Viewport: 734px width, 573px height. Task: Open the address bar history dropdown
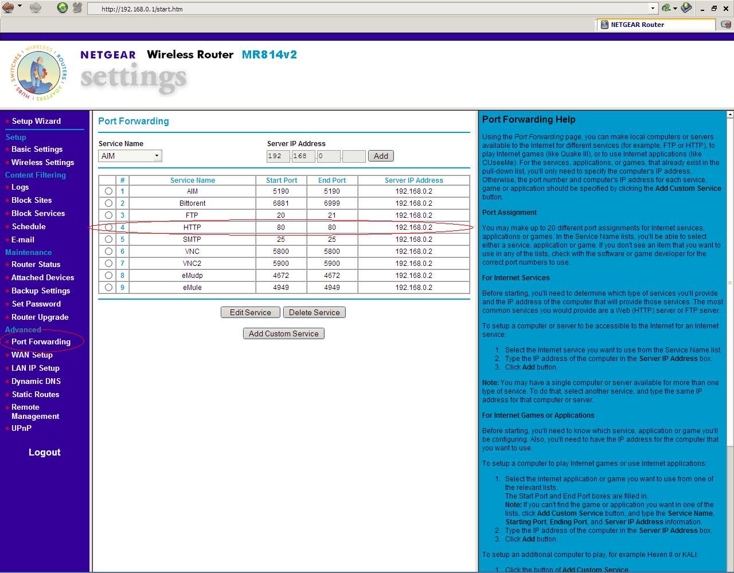click(653, 9)
